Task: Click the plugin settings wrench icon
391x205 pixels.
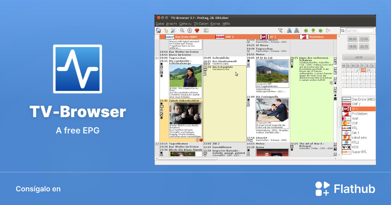Action: point(173,30)
